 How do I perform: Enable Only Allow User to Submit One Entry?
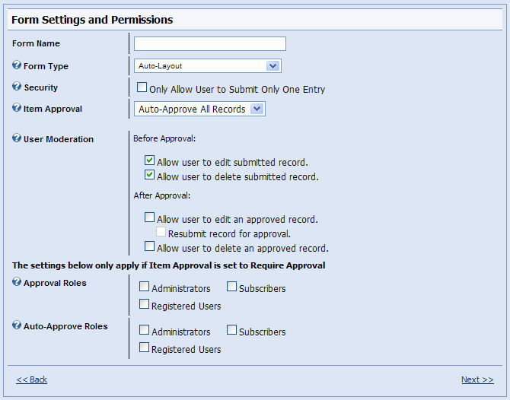142,87
